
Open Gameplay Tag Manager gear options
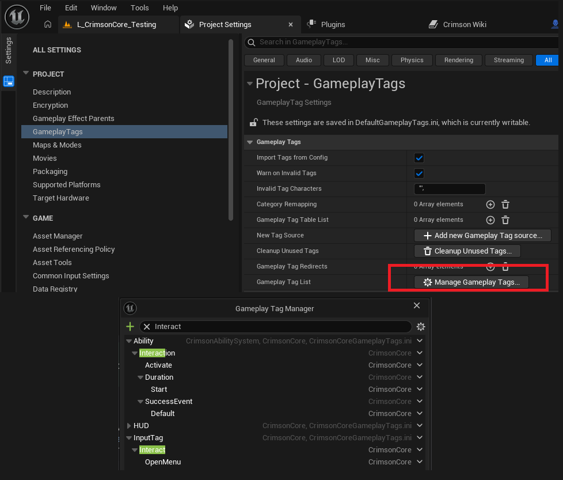[x=420, y=327]
